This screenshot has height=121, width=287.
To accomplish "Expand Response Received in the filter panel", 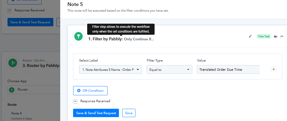I will click(75, 101).
